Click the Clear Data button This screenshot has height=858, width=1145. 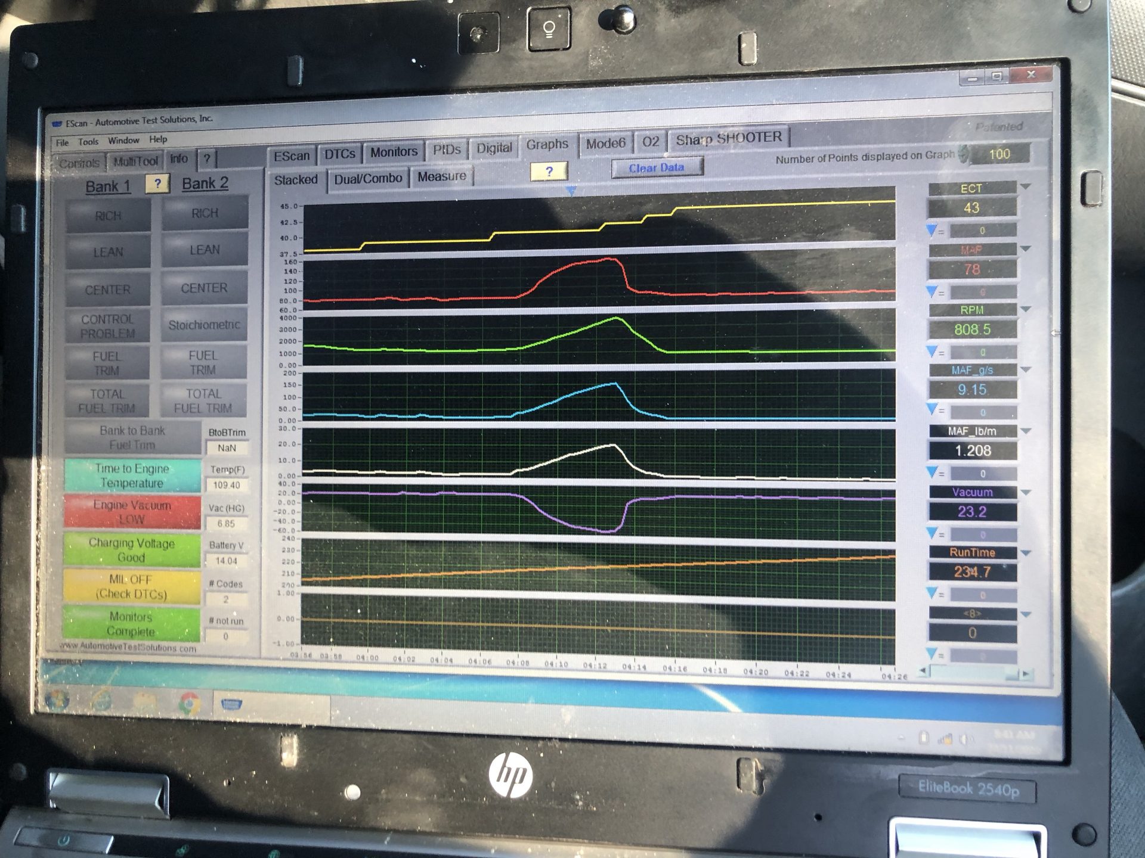tap(657, 167)
